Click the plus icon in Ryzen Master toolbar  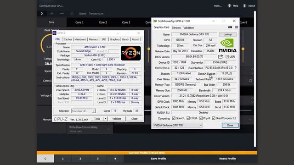click(52, 13)
